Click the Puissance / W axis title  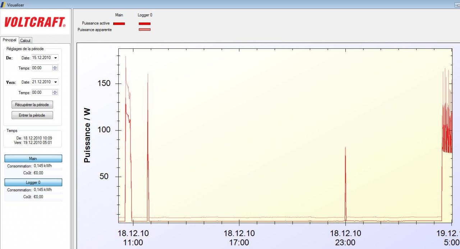(x=87, y=135)
